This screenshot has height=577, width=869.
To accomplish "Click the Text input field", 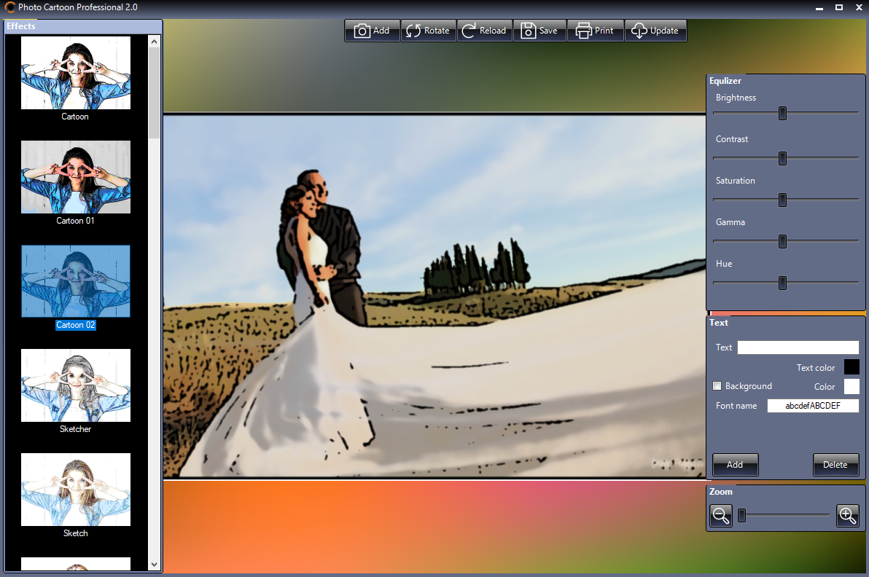I will [x=798, y=348].
